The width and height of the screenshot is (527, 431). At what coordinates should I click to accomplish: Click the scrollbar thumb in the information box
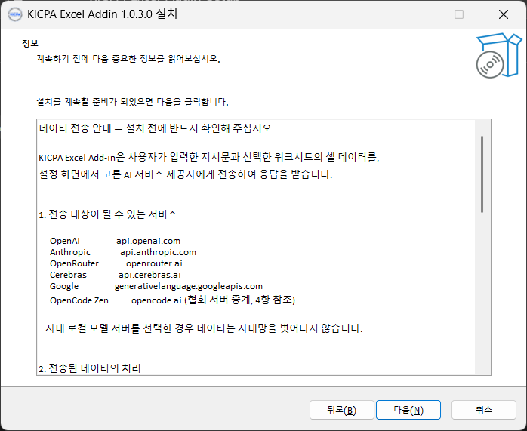pos(482,174)
